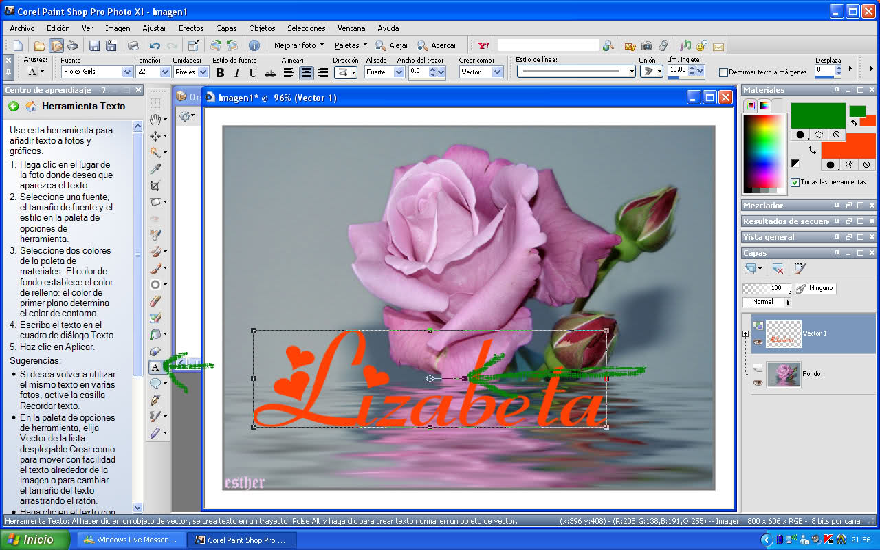Image resolution: width=880 pixels, height=550 pixels.
Task: Align text to the left
Action: click(289, 73)
